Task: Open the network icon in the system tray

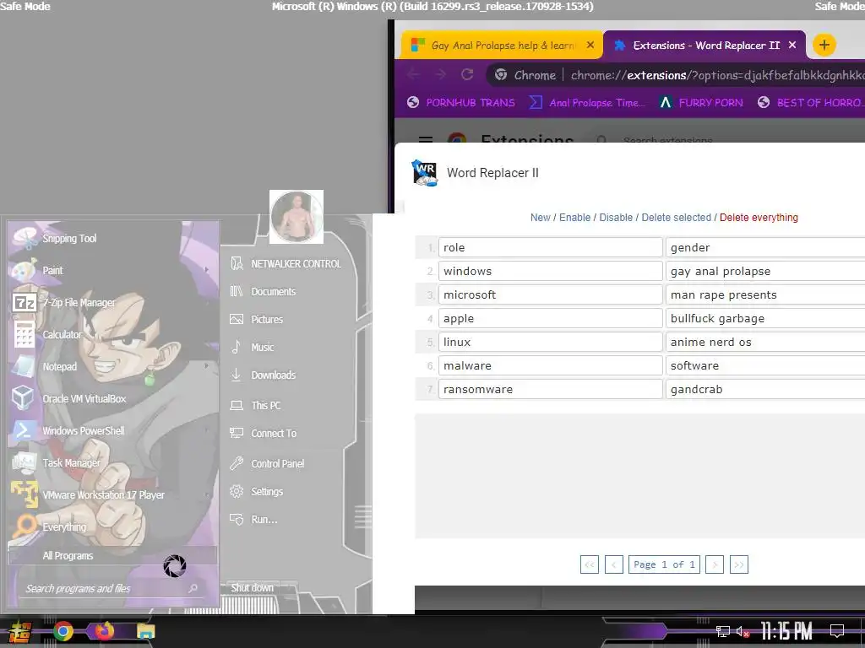Action: coord(722,631)
